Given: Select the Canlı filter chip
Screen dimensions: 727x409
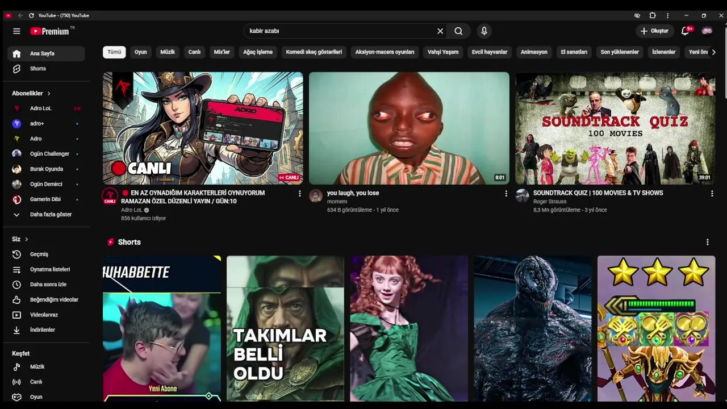Looking at the screenshot, I should pyautogui.click(x=194, y=52).
